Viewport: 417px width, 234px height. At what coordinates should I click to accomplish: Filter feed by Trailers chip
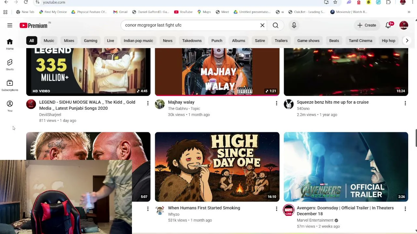click(281, 41)
